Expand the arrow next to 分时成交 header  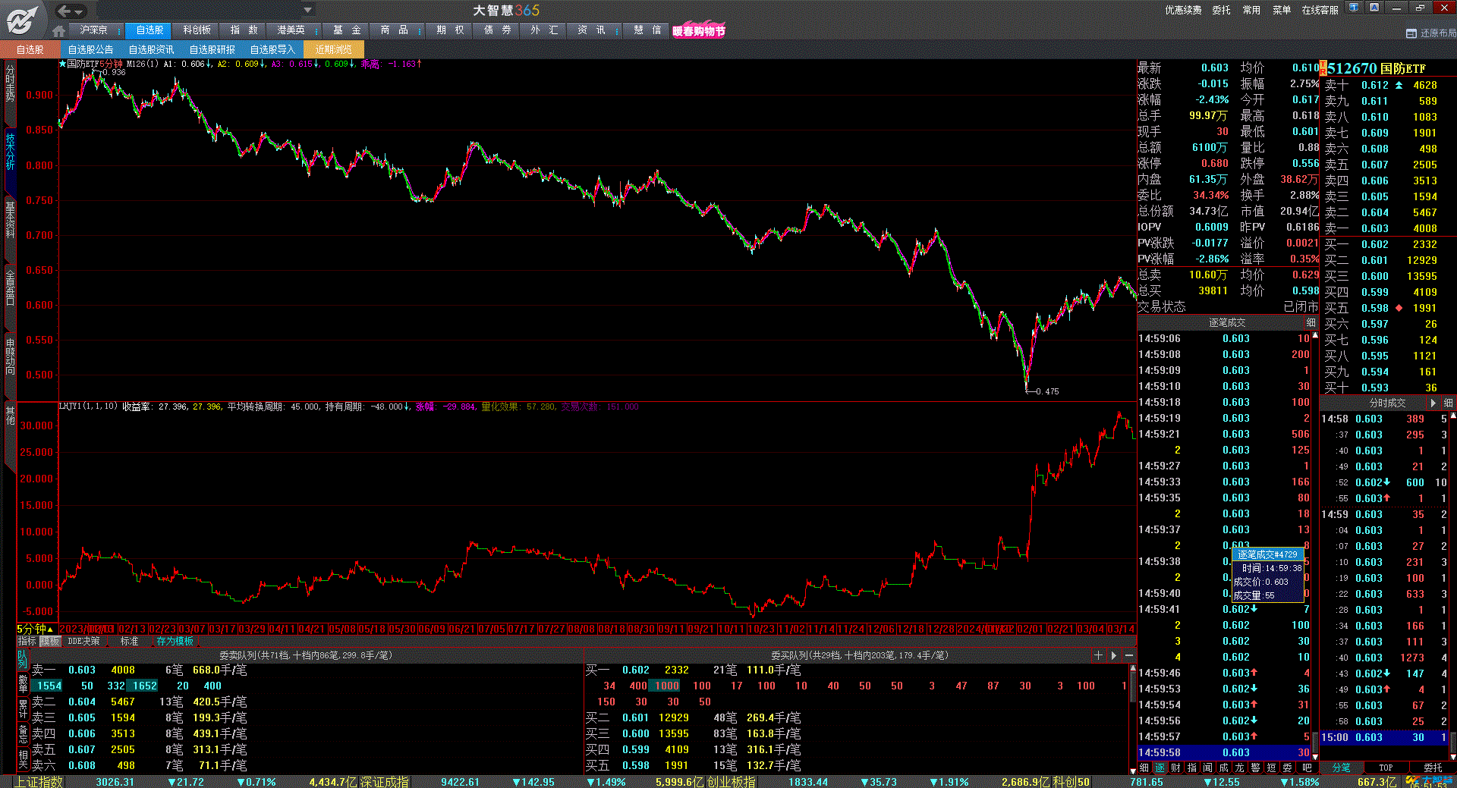(x=1433, y=403)
